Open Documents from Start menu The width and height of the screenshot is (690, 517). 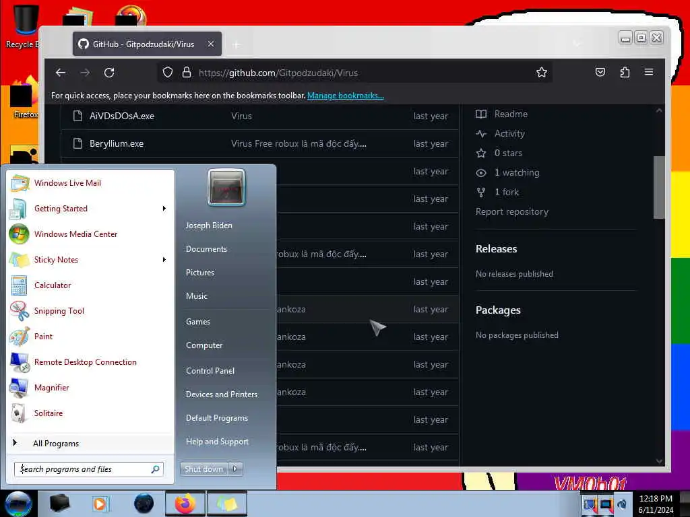point(206,249)
